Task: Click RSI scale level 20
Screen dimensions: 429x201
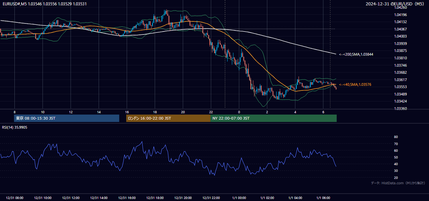Action: click(x=396, y=178)
